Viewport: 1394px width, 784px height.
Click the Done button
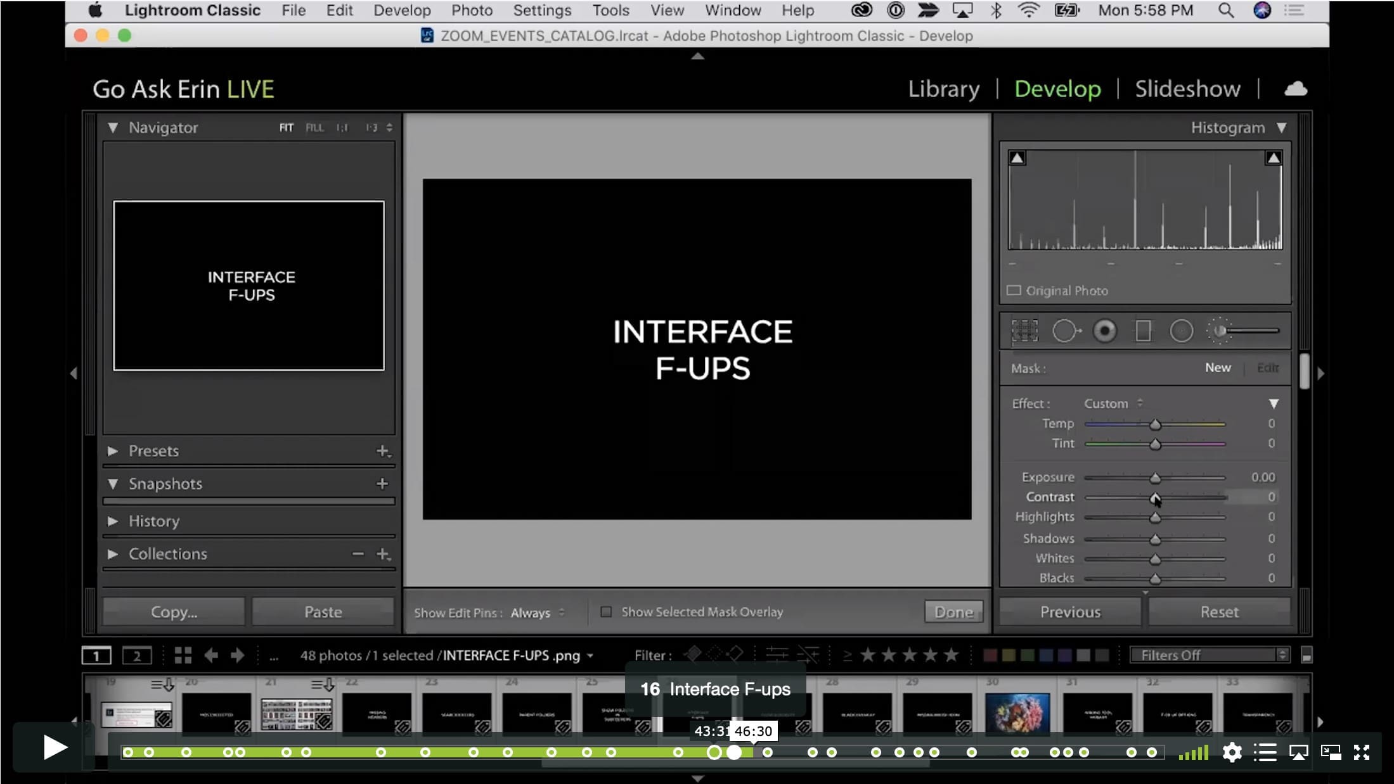pos(953,612)
